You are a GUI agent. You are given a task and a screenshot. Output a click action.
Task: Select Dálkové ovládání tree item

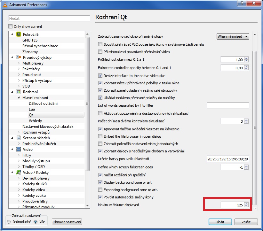click(x=43, y=103)
